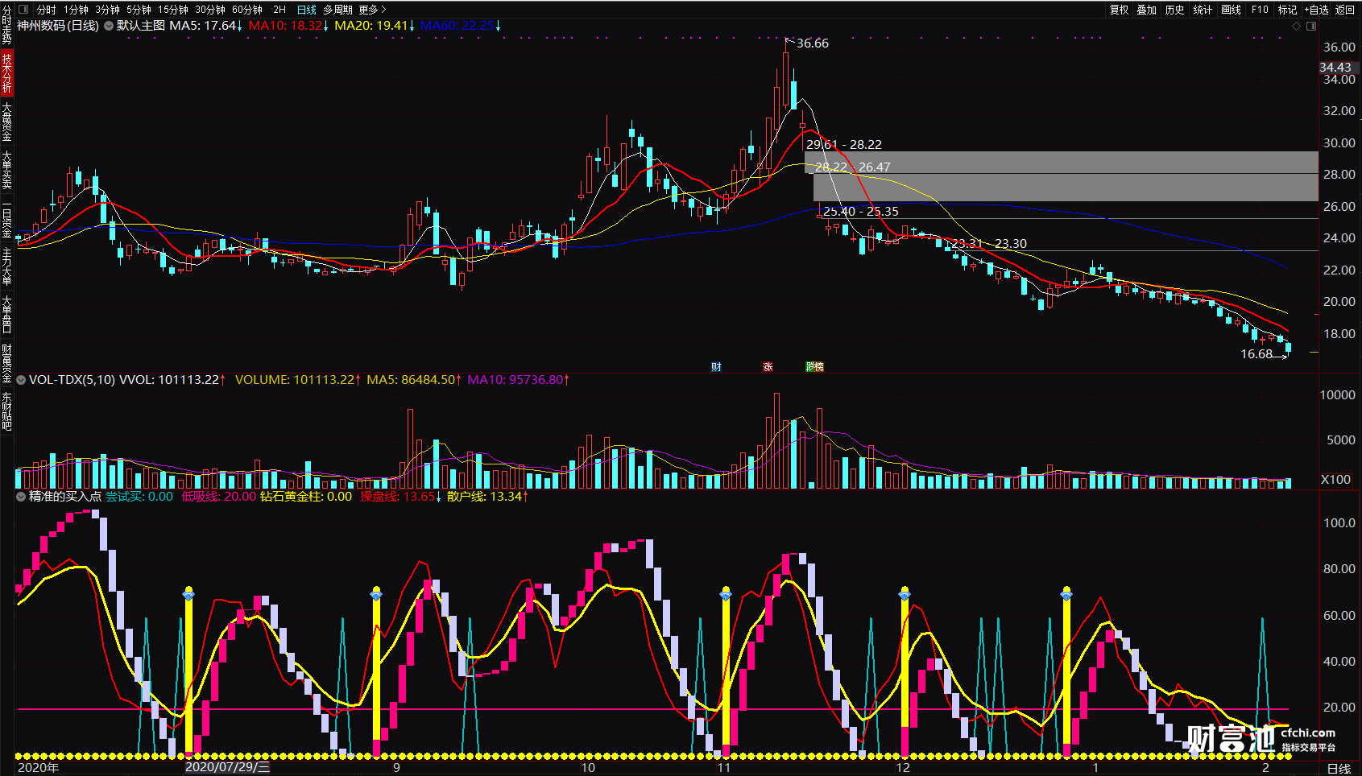Image resolution: width=1362 pixels, height=776 pixels.
Task: Click the 散户线: 13.34 indicator value
Action: (488, 497)
